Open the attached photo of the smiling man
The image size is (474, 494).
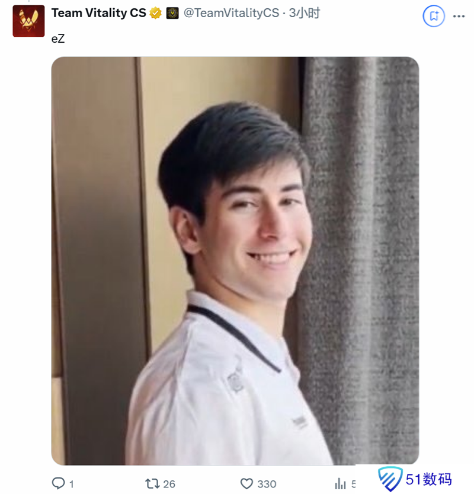click(x=235, y=261)
